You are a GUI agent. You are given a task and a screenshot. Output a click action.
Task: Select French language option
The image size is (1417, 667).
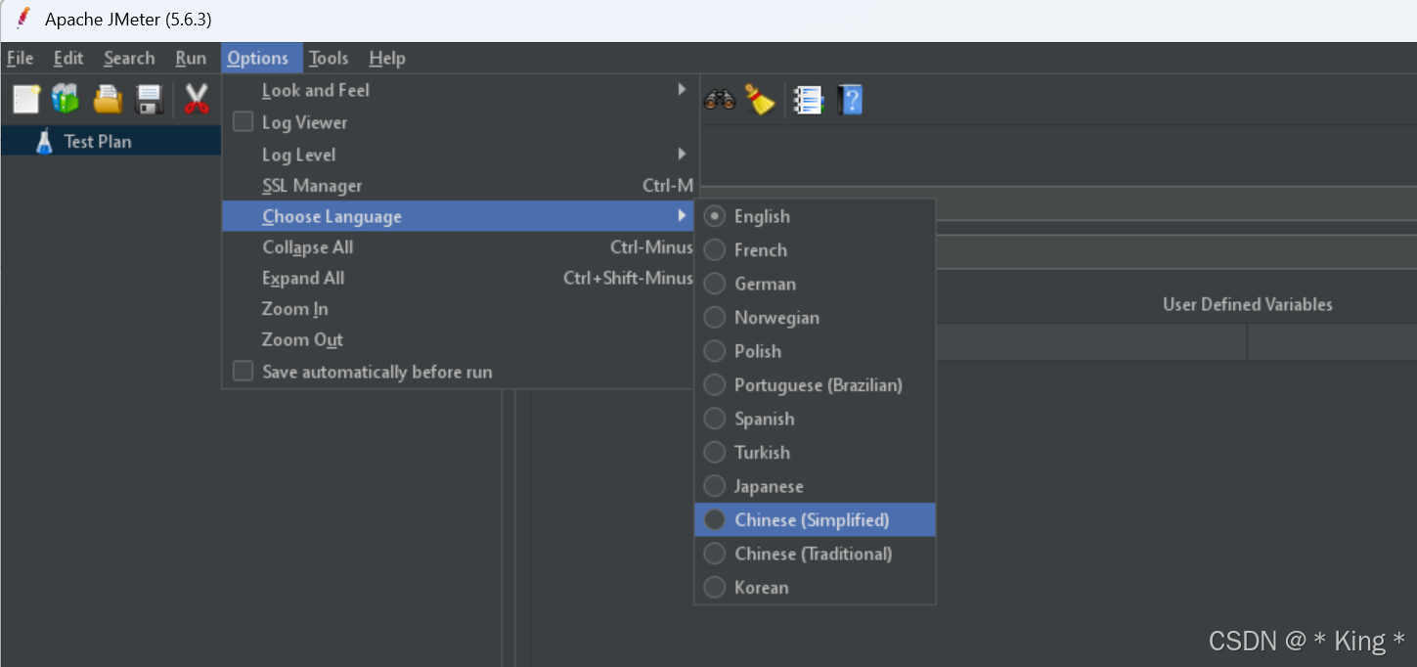click(x=815, y=250)
